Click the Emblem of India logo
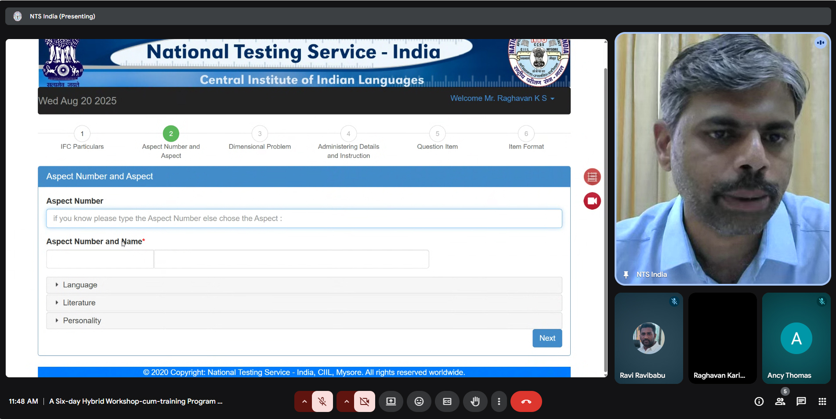836x419 pixels. point(63,63)
